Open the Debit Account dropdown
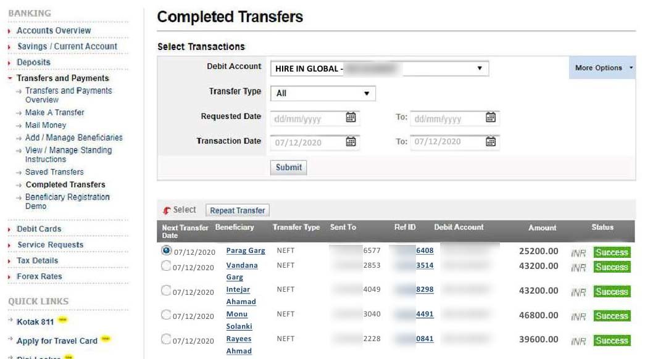This screenshot has width=653, height=359. [x=380, y=68]
